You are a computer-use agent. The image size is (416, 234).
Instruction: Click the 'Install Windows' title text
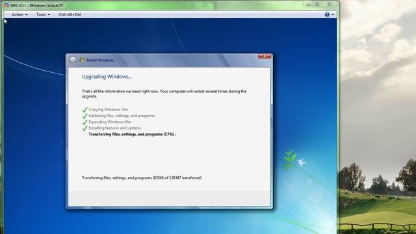pos(100,60)
